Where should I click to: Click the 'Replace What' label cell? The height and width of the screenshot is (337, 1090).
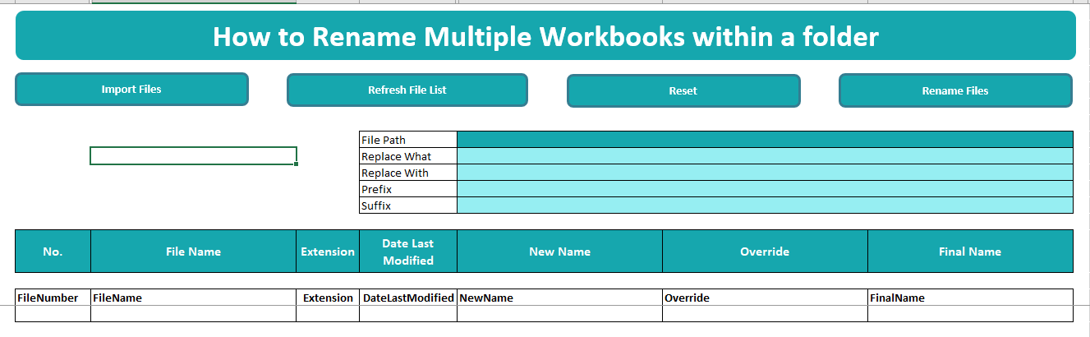pyautogui.click(x=408, y=156)
